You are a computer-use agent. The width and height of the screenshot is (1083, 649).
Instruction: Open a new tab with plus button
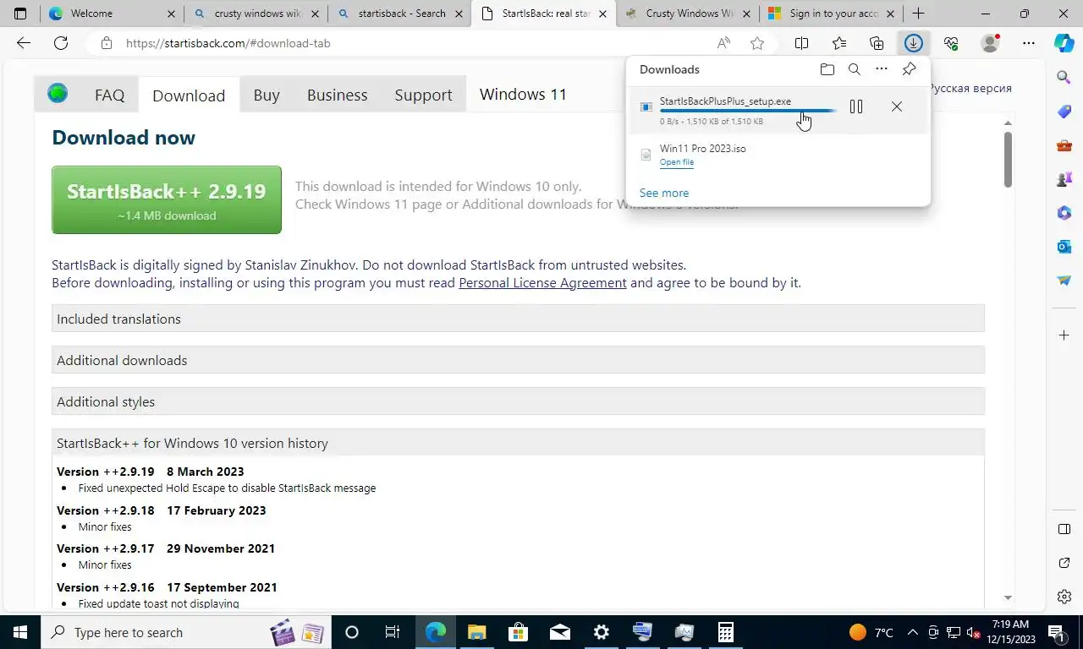(x=918, y=14)
